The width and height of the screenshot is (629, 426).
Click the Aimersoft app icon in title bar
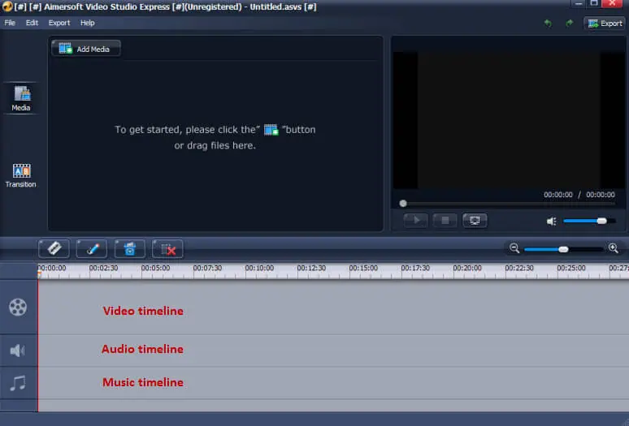pyautogui.click(x=7, y=6)
